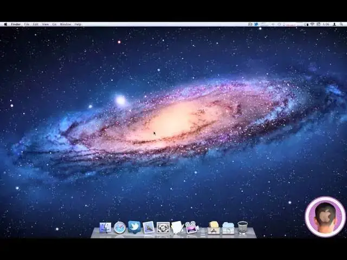
Task: Launch the movie camera screen recorder app
Action: pyautogui.click(x=191, y=227)
